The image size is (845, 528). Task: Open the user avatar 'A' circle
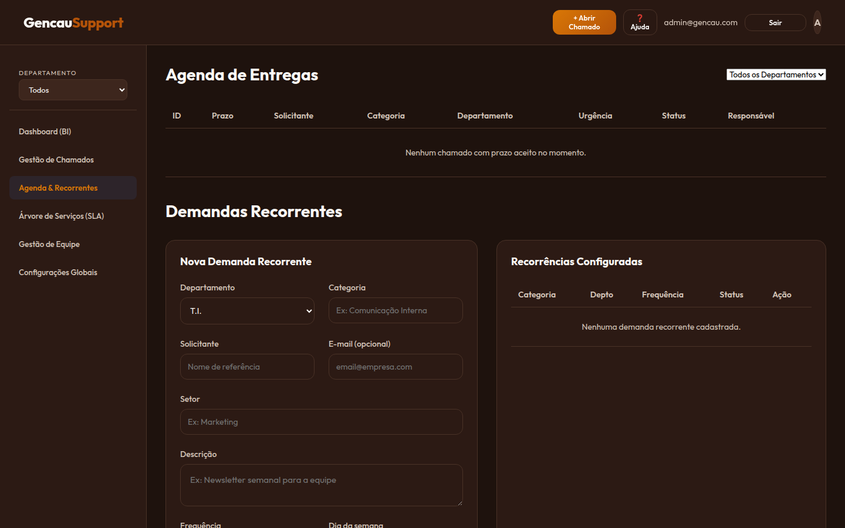817,22
